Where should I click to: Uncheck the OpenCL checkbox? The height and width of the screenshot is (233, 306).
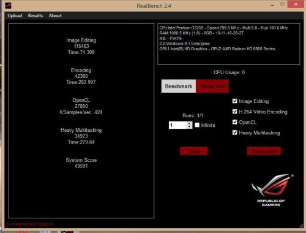point(234,122)
